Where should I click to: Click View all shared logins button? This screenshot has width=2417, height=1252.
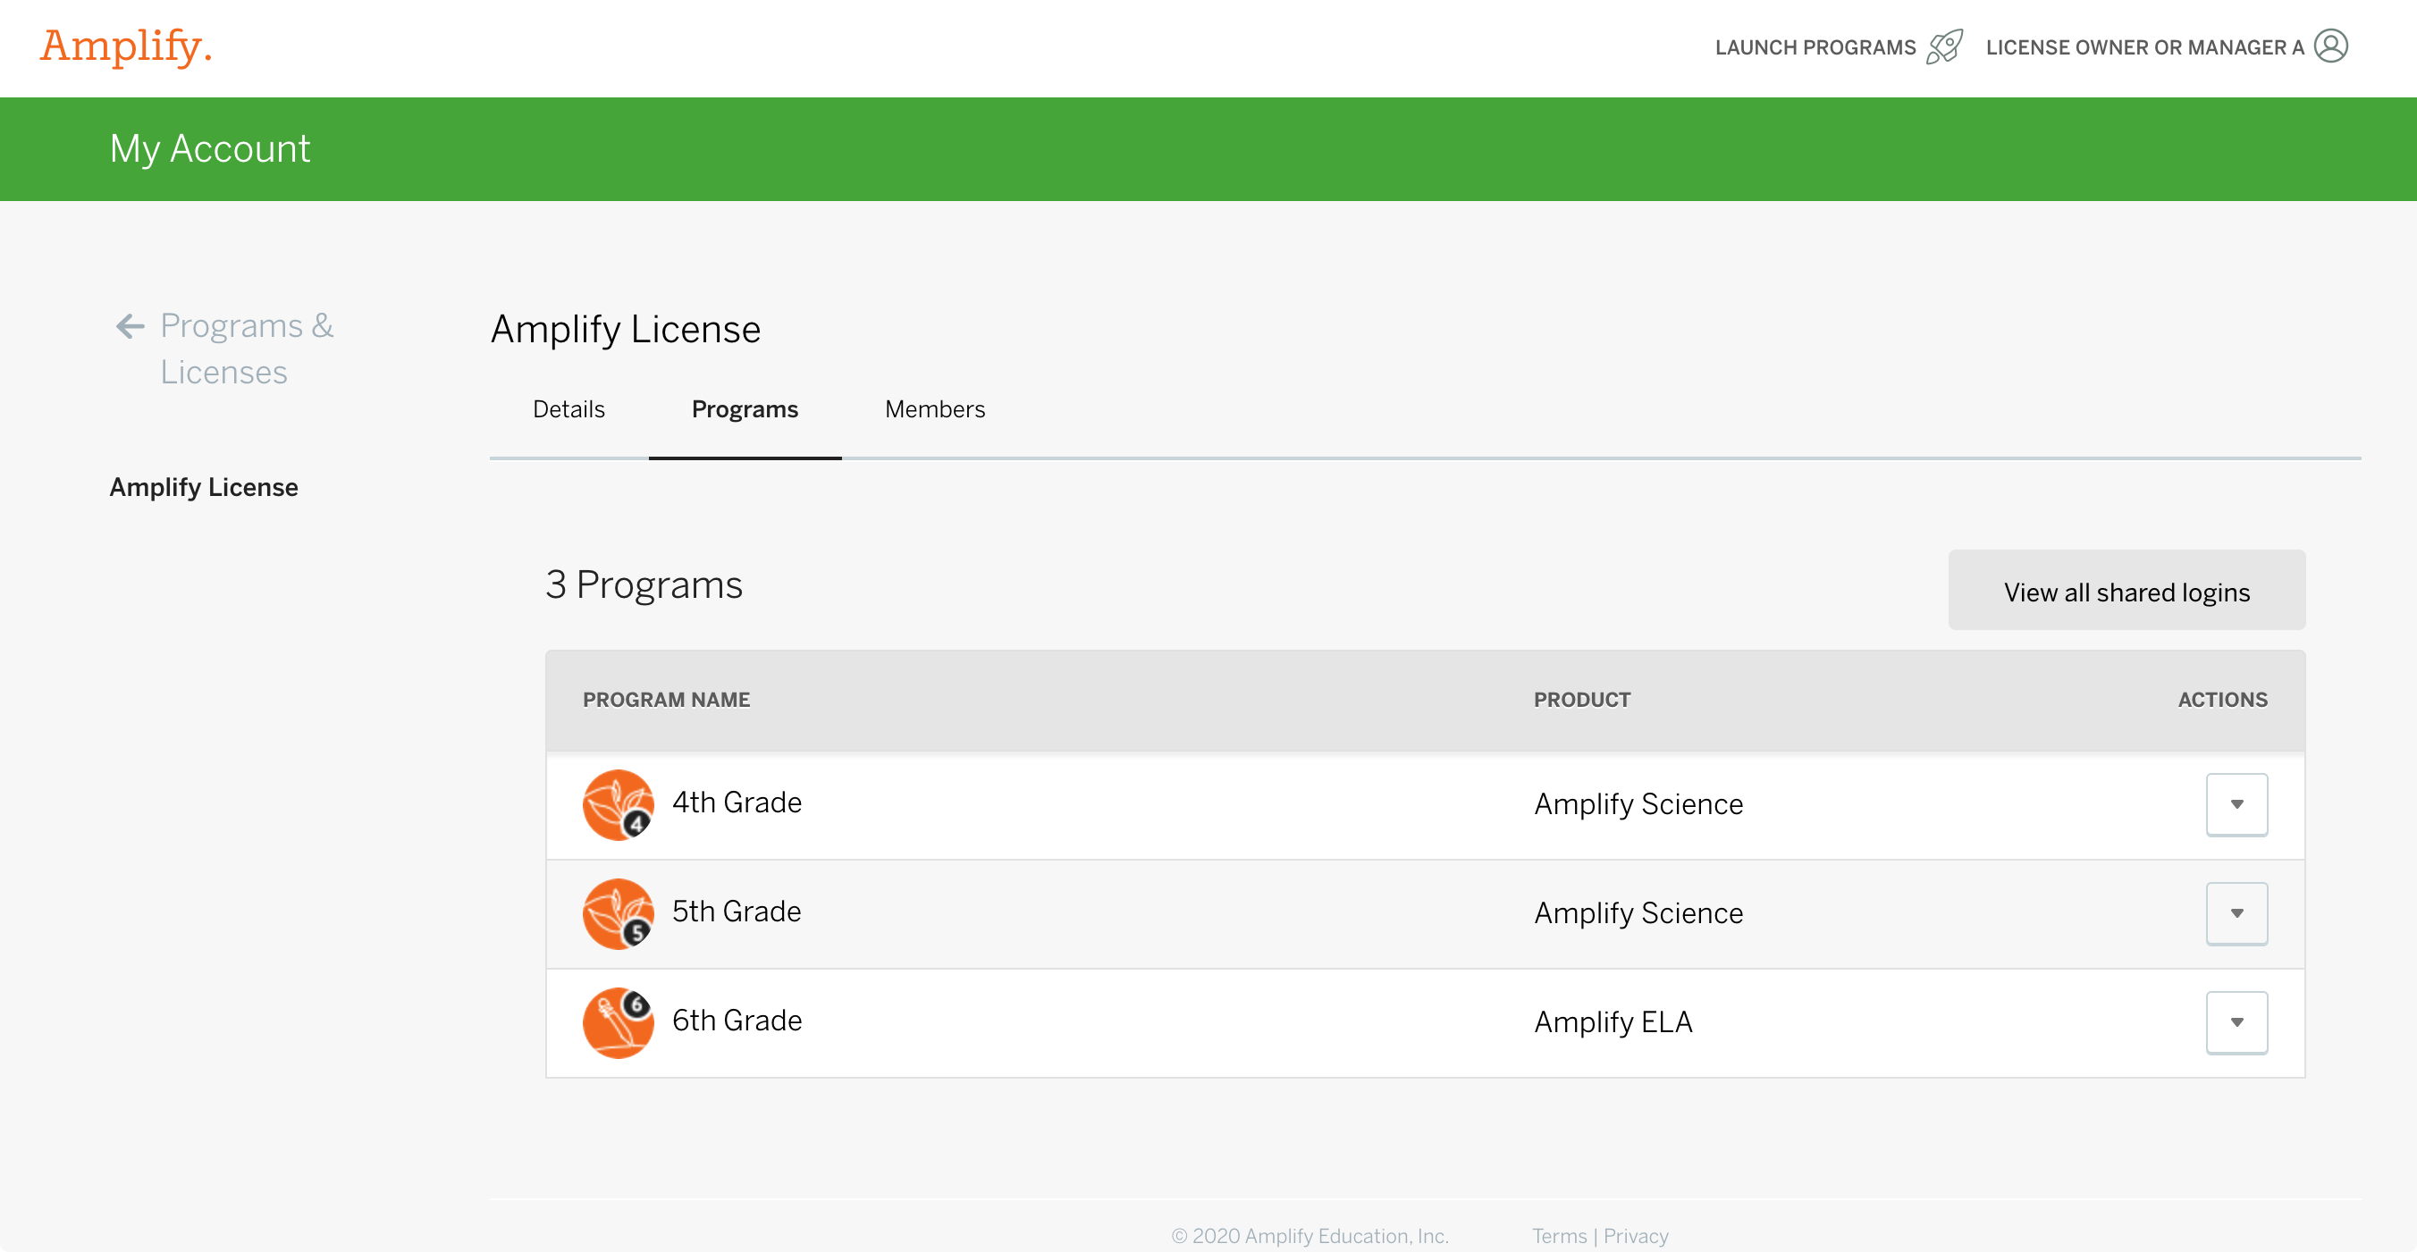(2126, 591)
